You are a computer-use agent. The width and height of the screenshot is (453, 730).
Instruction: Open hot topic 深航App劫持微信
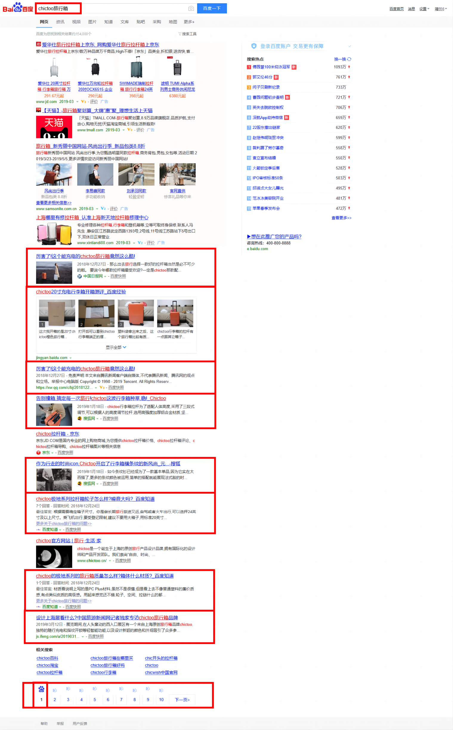click(268, 118)
